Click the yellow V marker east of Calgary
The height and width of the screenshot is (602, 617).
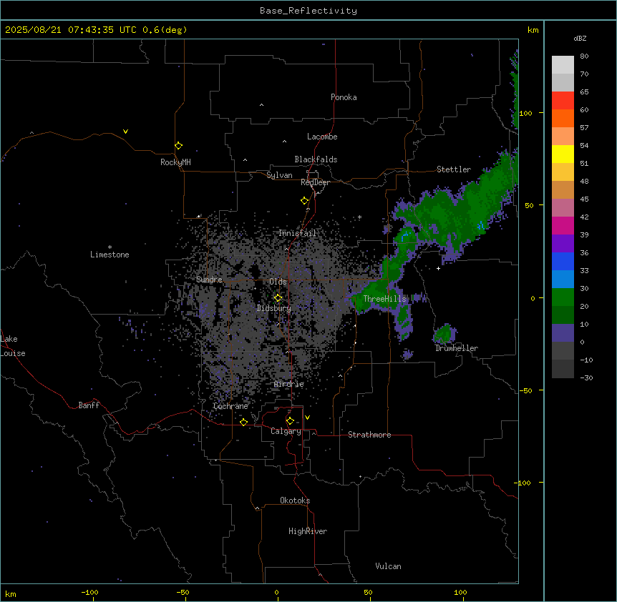point(307,418)
